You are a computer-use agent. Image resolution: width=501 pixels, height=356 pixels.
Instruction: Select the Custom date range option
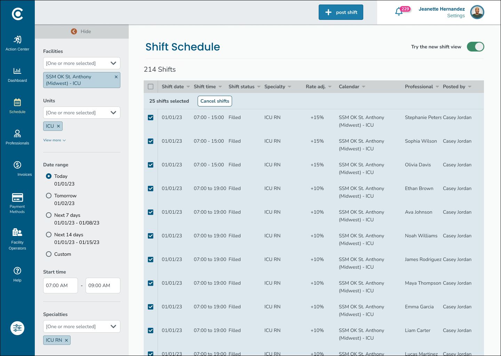tap(49, 254)
